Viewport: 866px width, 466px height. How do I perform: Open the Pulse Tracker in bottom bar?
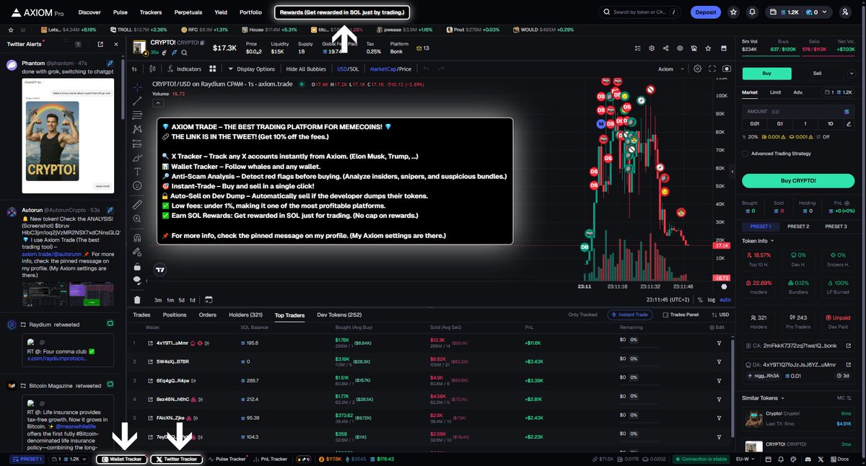coord(229,459)
